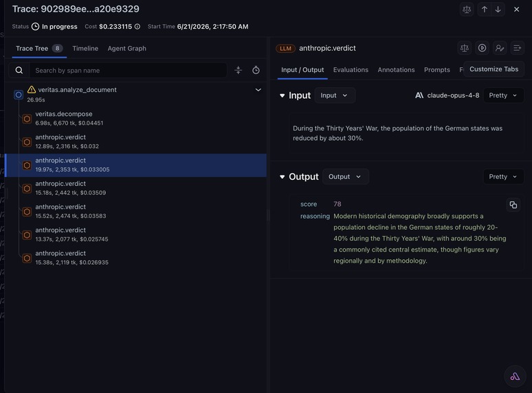This screenshot has height=393, width=532.
Task: Click hexagon icon of 12.89s verdict span
Action: (x=27, y=142)
